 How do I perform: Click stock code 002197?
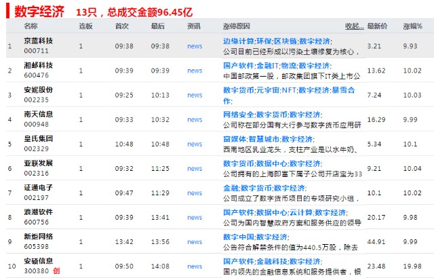pyautogui.click(x=36, y=198)
